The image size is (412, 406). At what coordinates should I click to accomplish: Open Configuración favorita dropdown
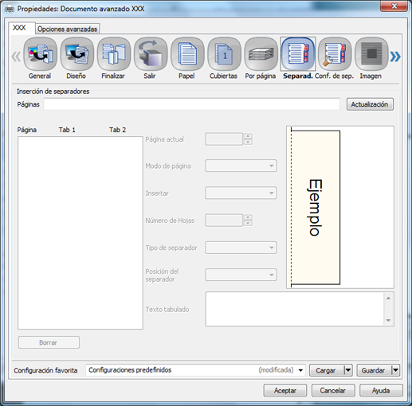coord(195,370)
